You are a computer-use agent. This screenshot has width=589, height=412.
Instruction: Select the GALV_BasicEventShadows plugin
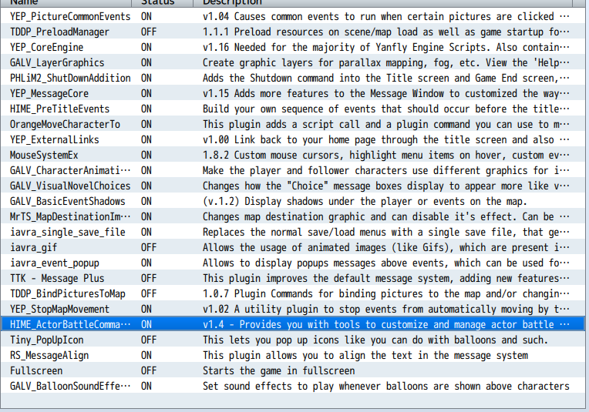point(68,201)
